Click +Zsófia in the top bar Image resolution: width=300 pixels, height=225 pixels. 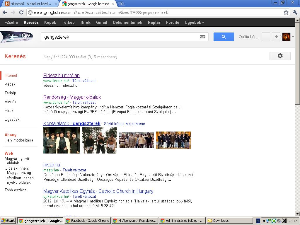tap(11, 22)
